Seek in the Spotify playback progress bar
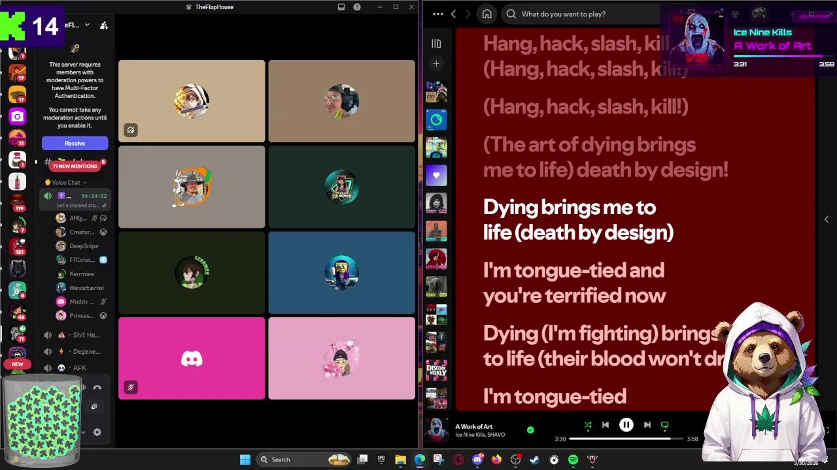 628,439
